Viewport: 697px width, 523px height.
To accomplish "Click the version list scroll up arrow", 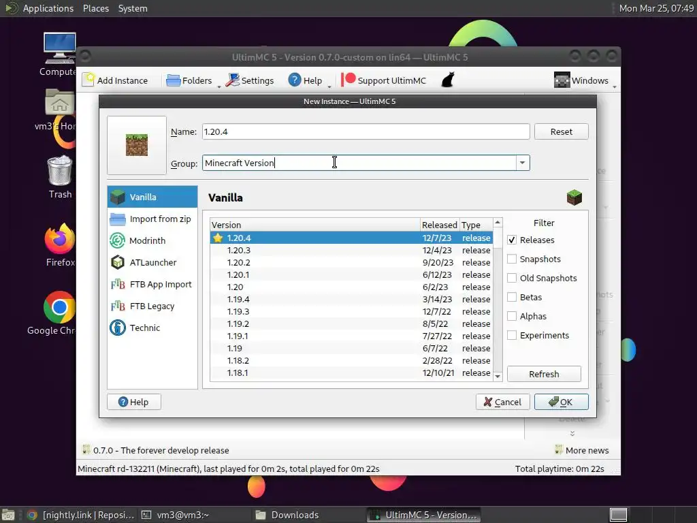I will click(498, 223).
